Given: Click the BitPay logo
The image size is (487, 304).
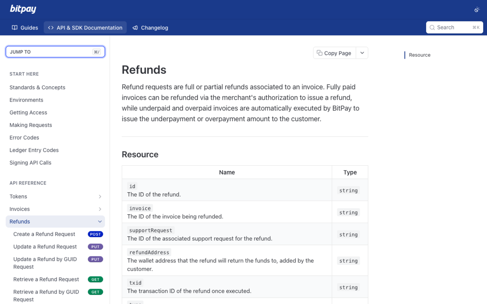Looking at the screenshot, I should tap(23, 9).
